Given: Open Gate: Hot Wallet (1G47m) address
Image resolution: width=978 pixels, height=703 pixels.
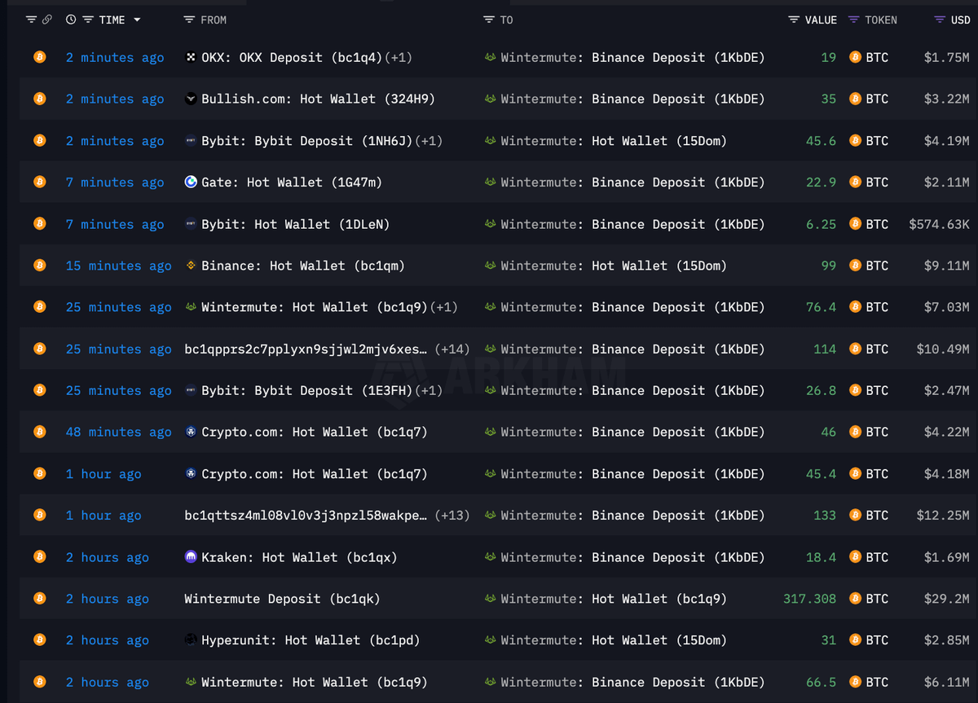Looking at the screenshot, I should click(292, 182).
